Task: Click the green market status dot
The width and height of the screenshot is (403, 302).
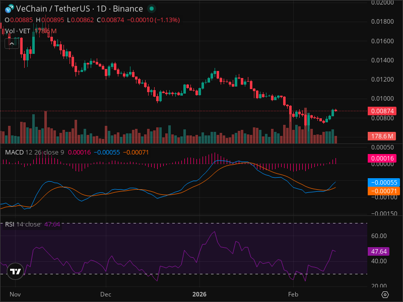Action: pyautogui.click(x=152, y=9)
